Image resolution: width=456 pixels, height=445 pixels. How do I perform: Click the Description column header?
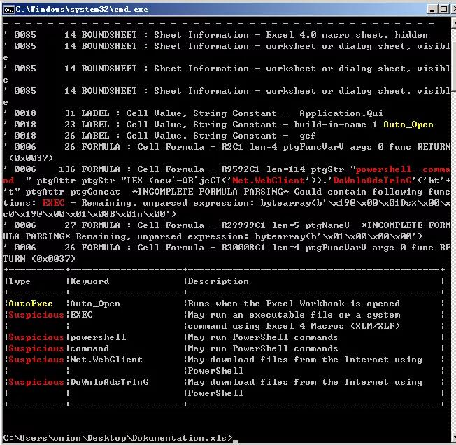(218, 281)
